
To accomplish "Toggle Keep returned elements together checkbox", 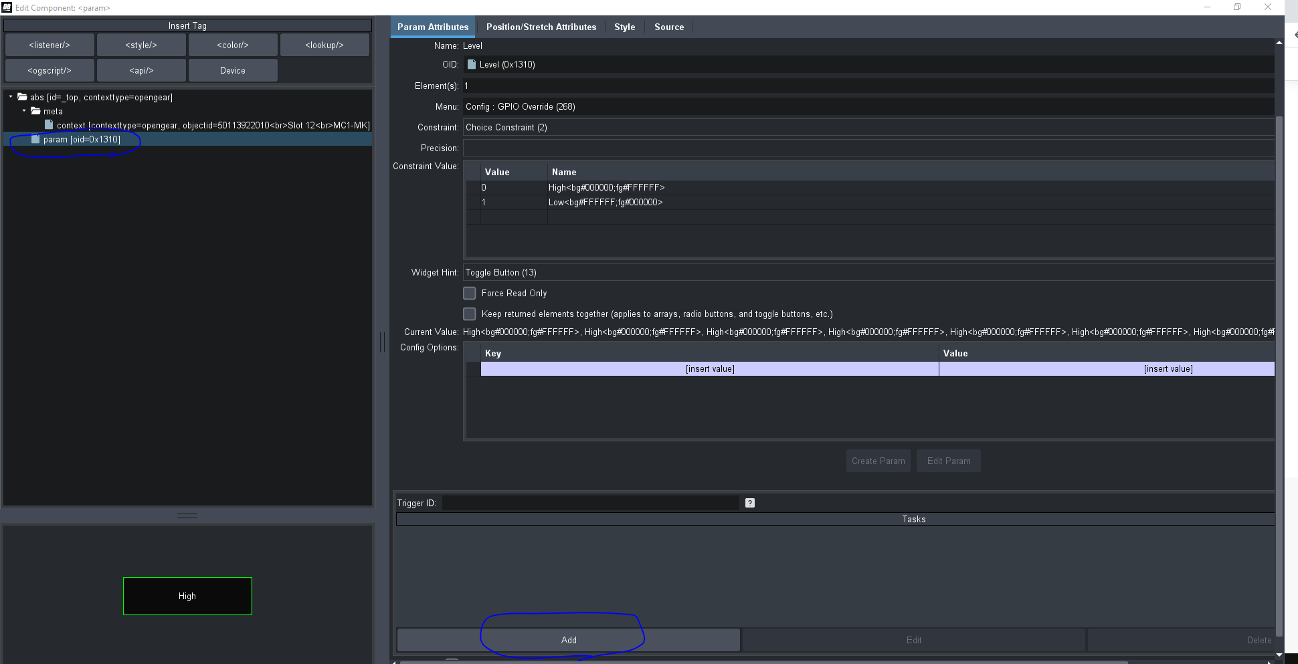I will [x=470, y=314].
